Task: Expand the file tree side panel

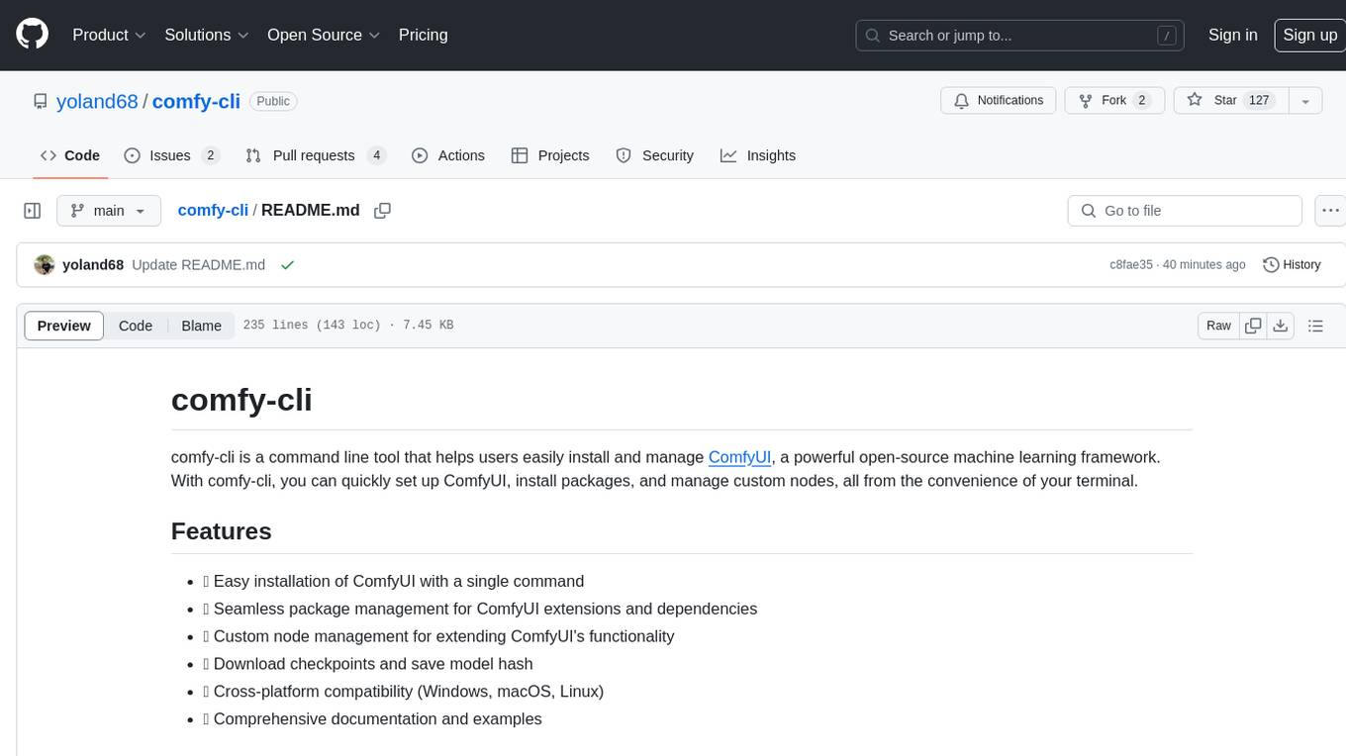Action: click(33, 211)
